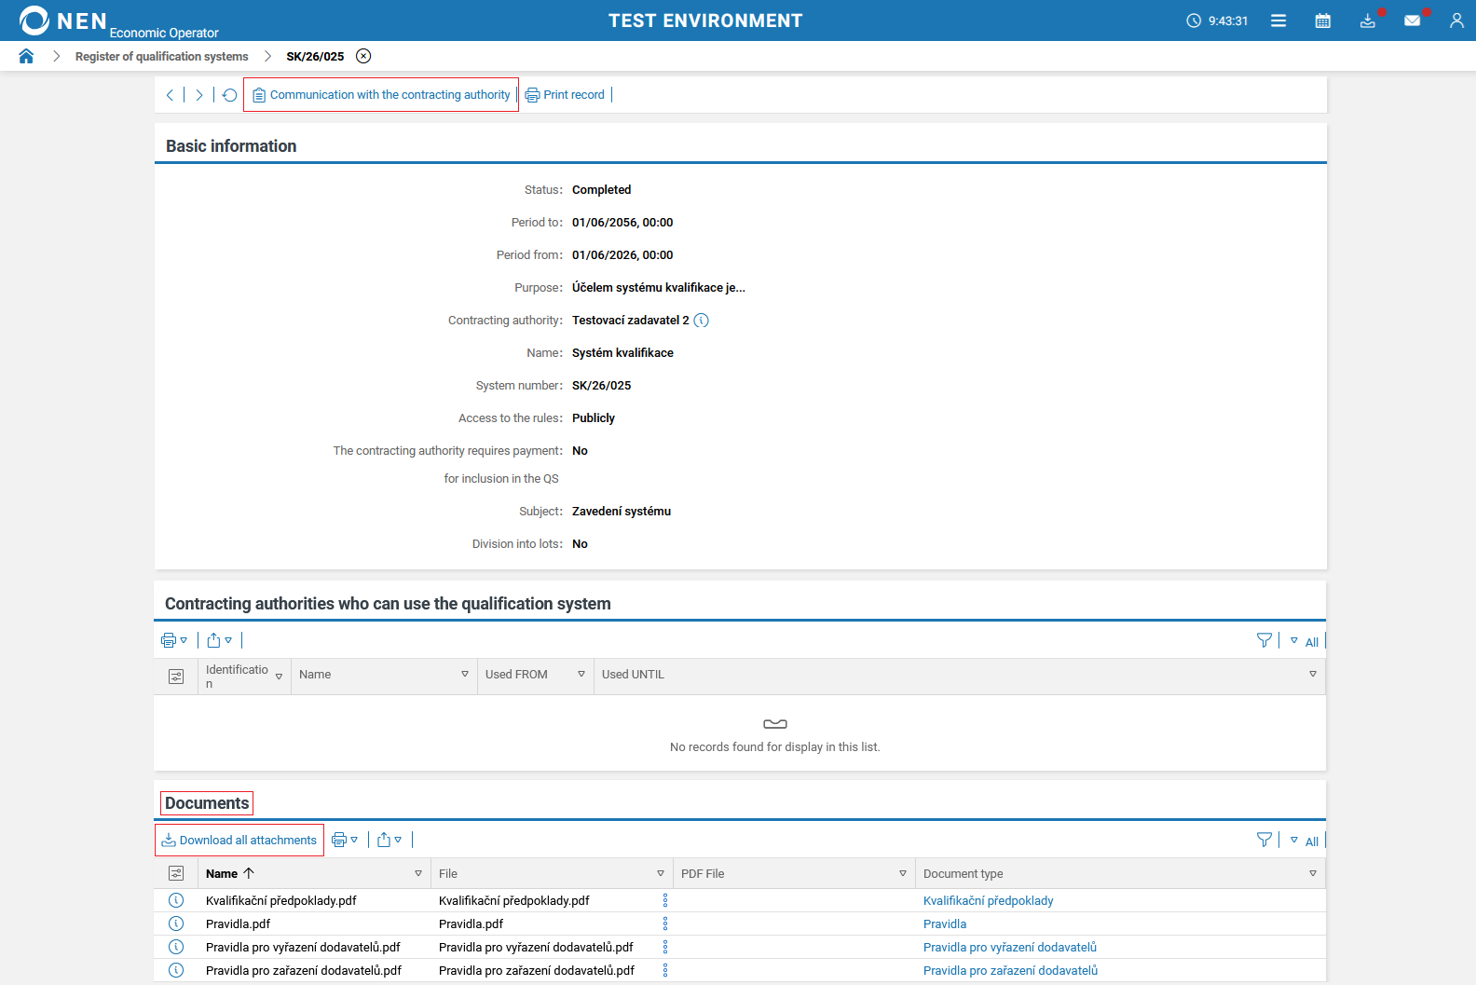Open Pravidla document type link
Screen dimensions: 1476x985
(x=945, y=924)
